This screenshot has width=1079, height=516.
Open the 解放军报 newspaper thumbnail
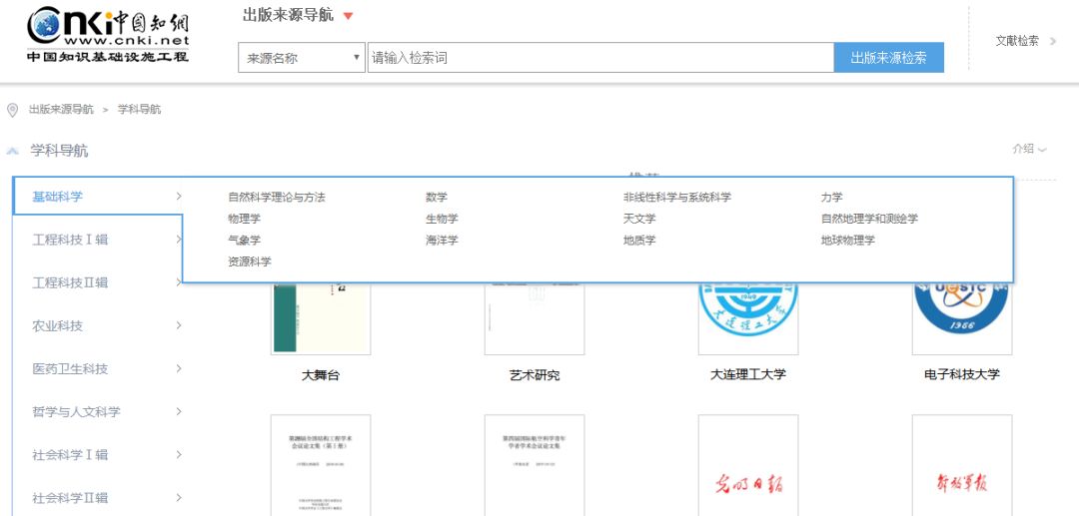click(962, 465)
